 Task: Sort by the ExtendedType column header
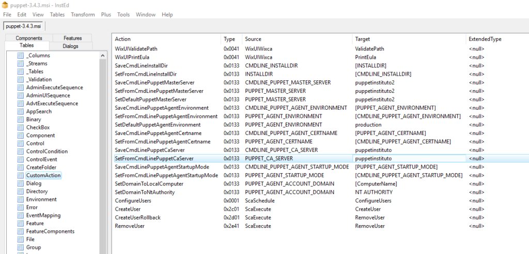point(497,39)
